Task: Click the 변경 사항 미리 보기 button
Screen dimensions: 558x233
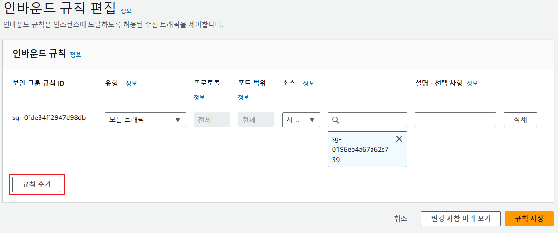Action: point(461,219)
